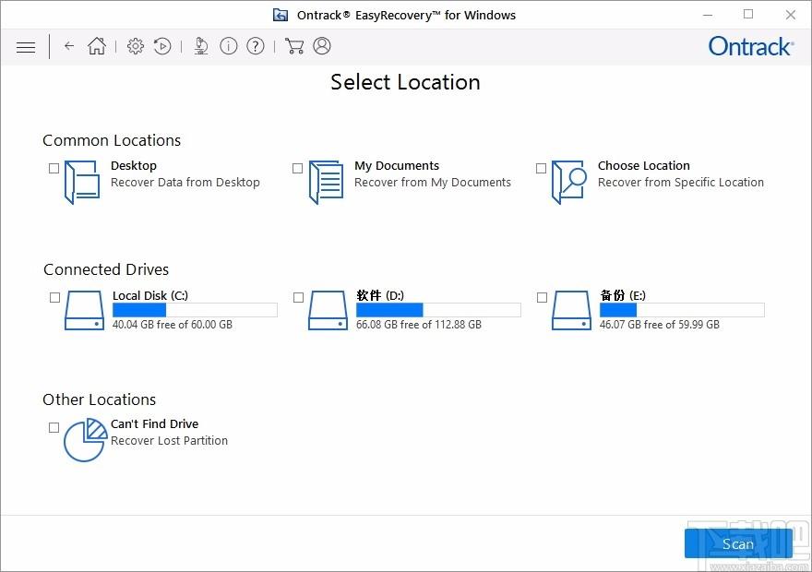Start the Scan button
This screenshot has height=572, width=812.
click(x=738, y=543)
